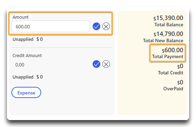Viewport: 196px width, 127px height.
Task: Open the Expense button
Action: tap(26, 92)
